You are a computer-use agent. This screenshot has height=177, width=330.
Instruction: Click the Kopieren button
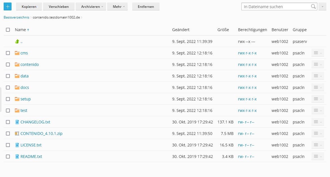(29, 6)
